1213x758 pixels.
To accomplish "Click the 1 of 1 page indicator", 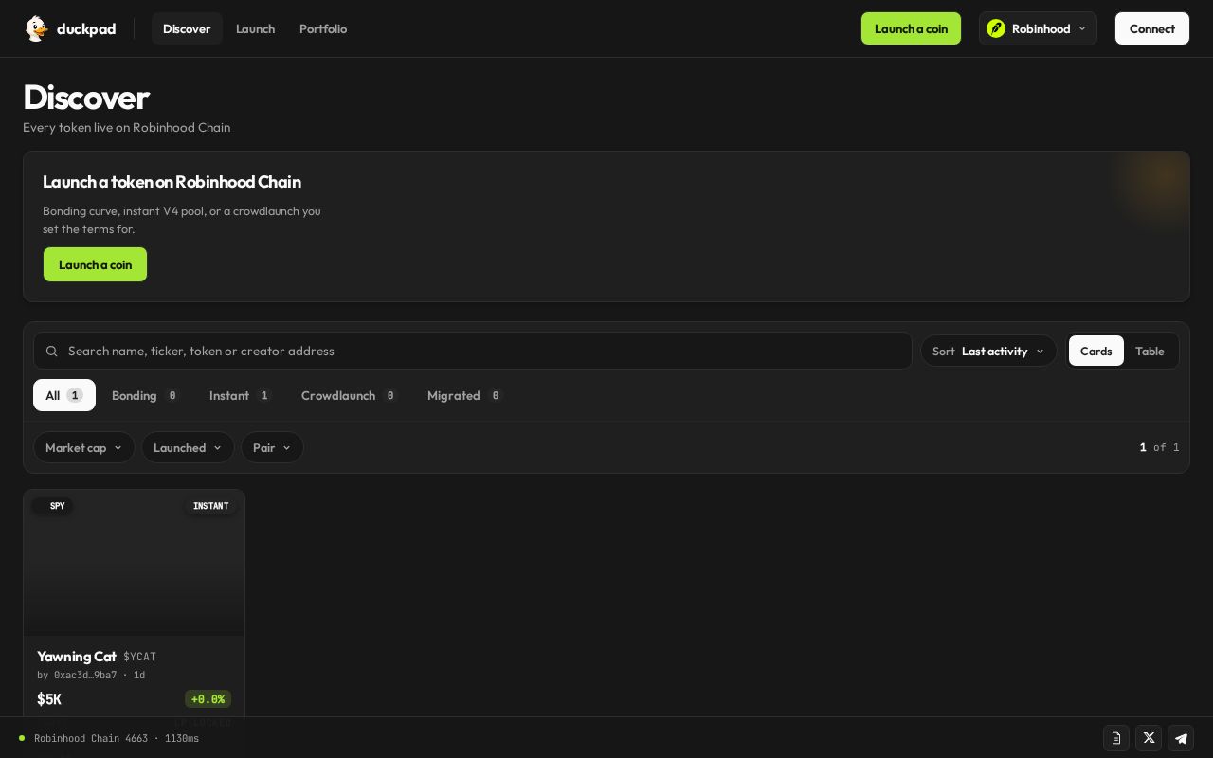I will click(x=1159, y=447).
